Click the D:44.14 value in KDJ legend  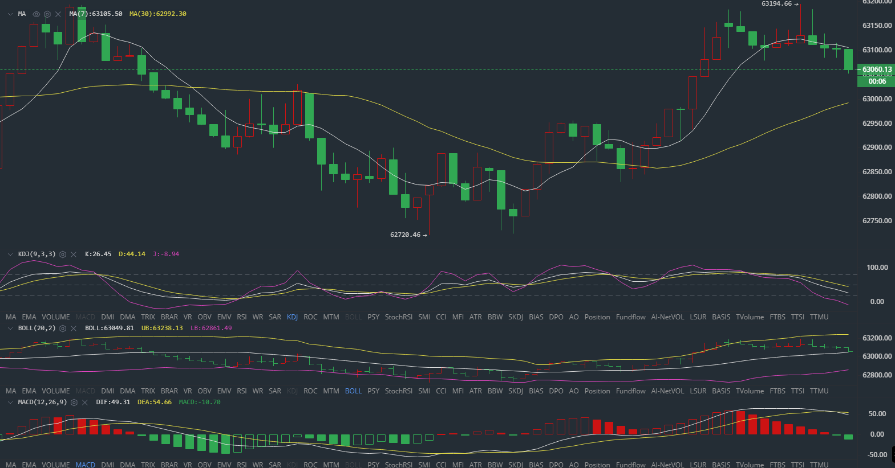132,254
